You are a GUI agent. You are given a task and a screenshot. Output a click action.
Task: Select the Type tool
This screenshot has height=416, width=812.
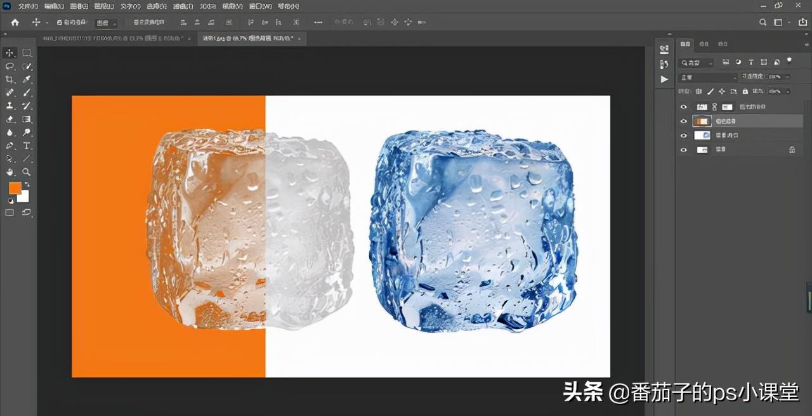point(27,145)
